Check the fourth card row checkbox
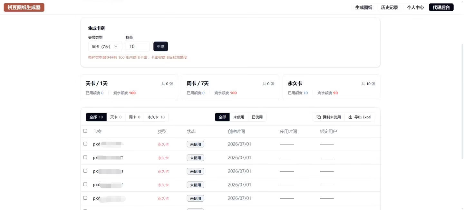The width and height of the screenshot is (464, 210). (x=85, y=185)
